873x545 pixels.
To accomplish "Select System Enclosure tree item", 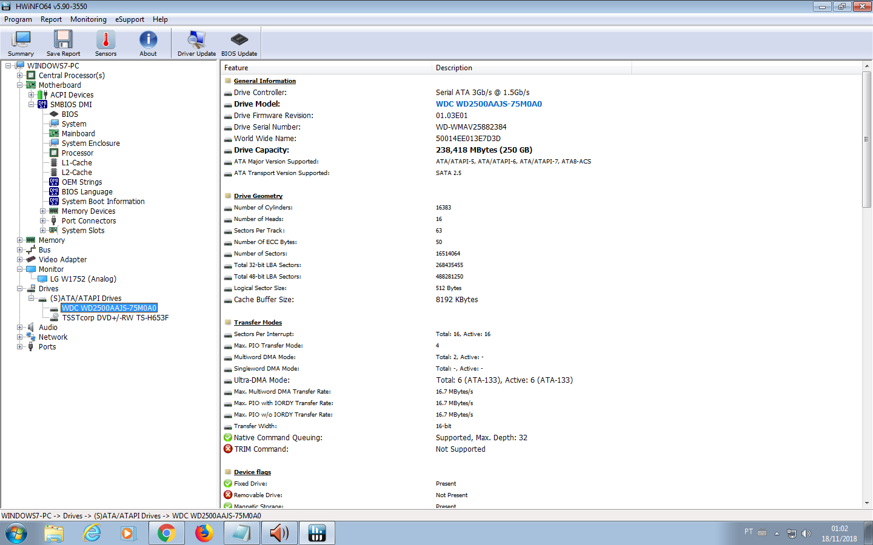I will click(x=90, y=143).
